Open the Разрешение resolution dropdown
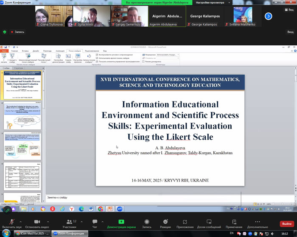297x237 pixels. point(168,55)
